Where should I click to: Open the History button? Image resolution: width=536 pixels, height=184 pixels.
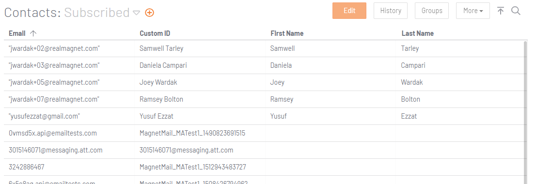tap(391, 11)
